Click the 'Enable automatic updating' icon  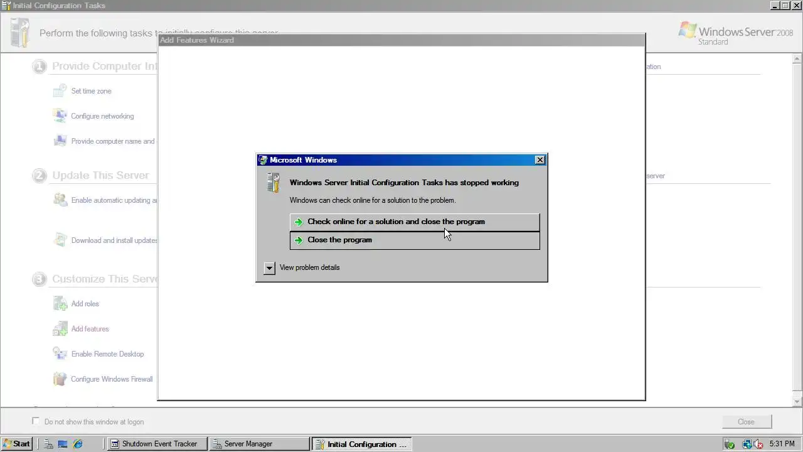click(x=60, y=200)
